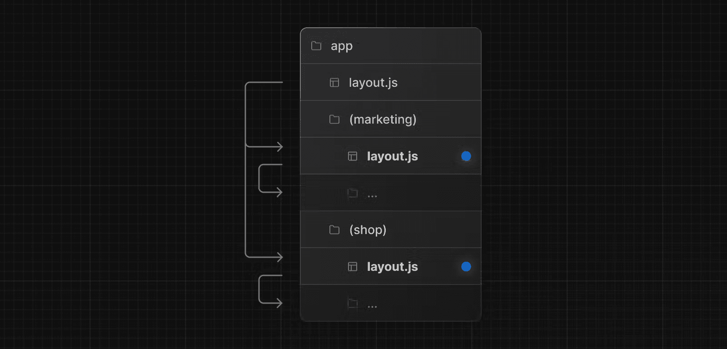This screenshot has height=349, width=727.
Task: Click the (marketing) folder icon
Action: [334, 120]
